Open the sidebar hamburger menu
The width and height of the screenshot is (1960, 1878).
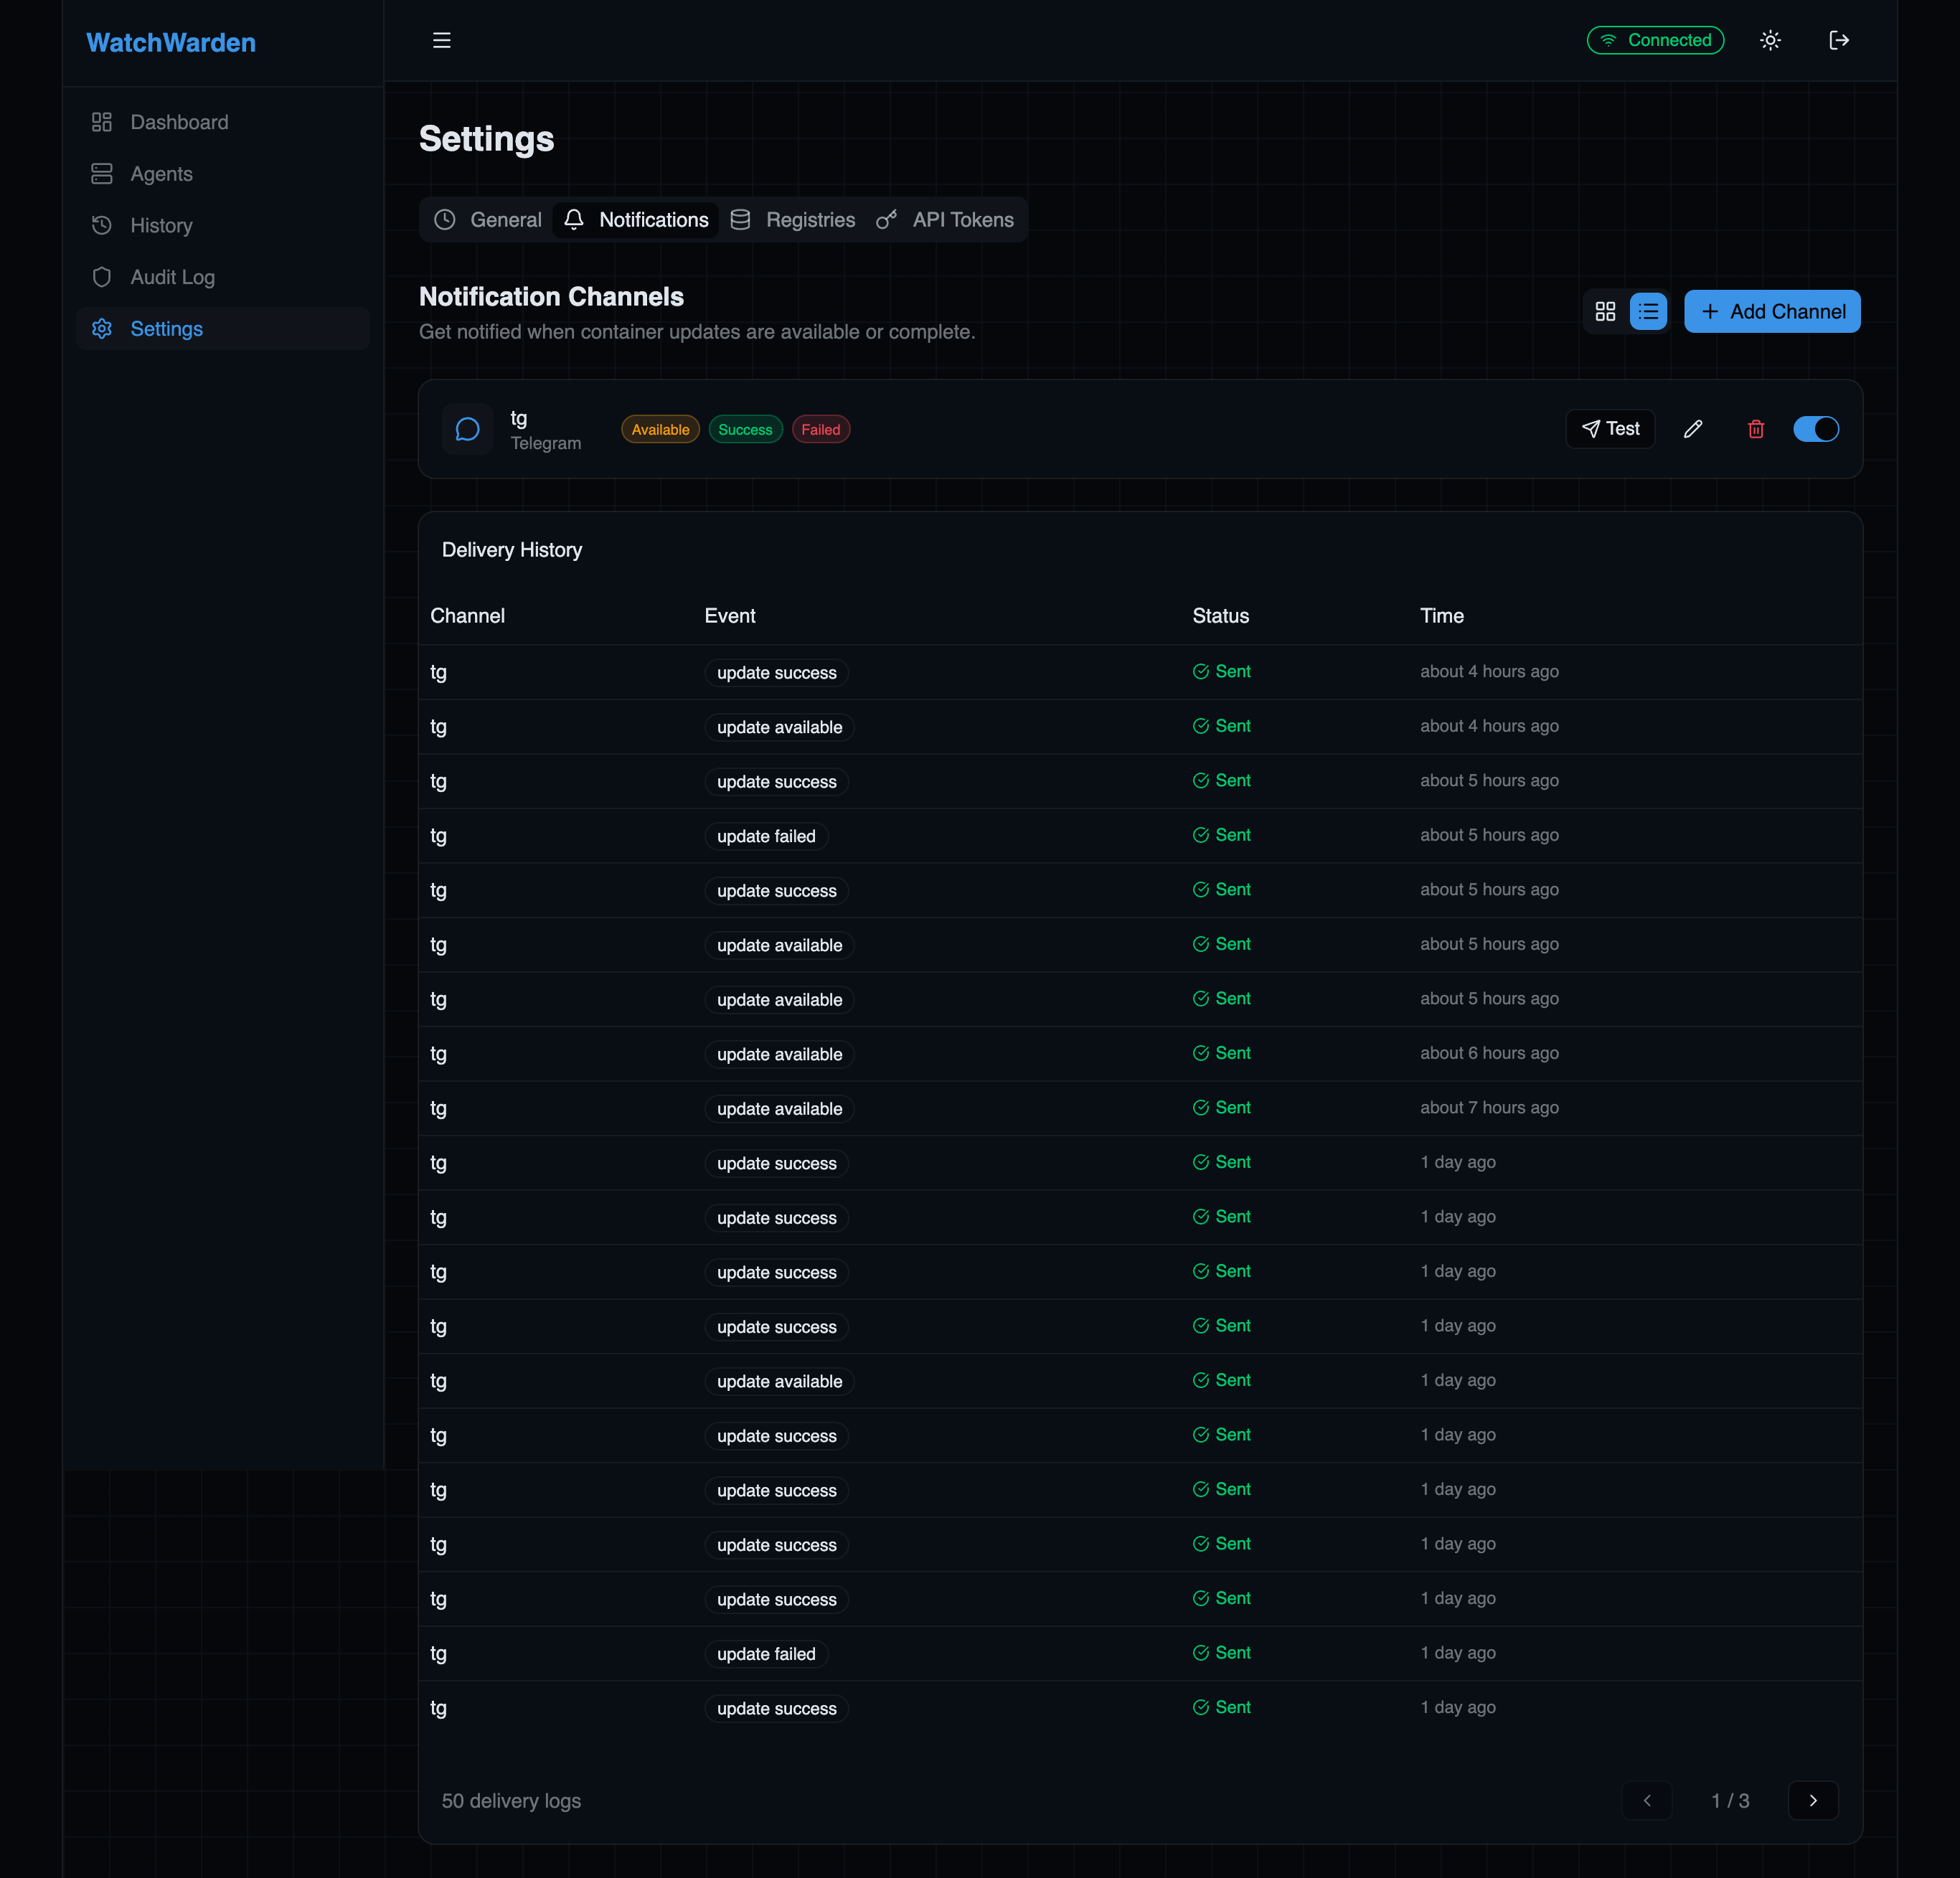pyautogui.click(x=441, y=41)
